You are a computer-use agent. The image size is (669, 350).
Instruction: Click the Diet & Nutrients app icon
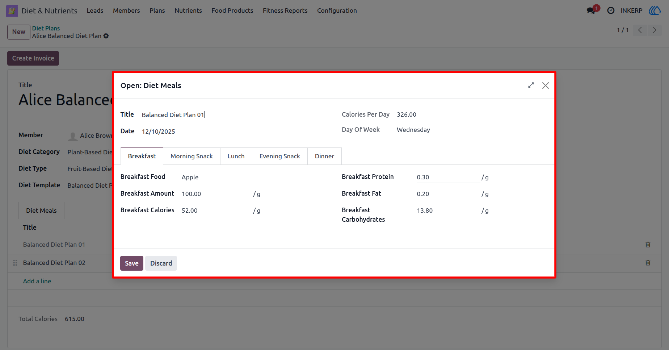coord(12,11)
